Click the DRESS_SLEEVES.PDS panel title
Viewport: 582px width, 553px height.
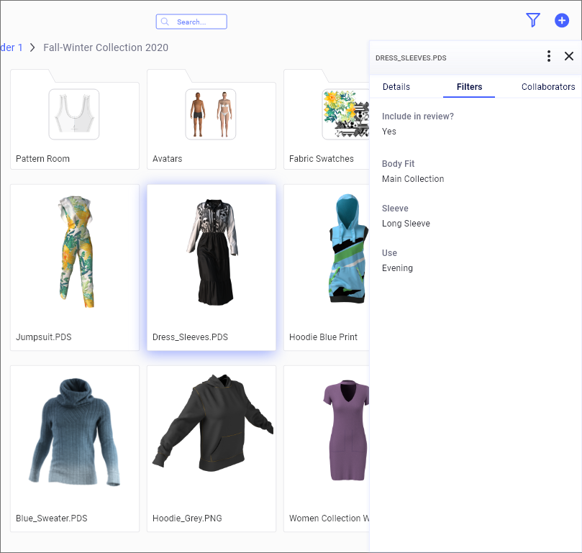click(411, 58)
